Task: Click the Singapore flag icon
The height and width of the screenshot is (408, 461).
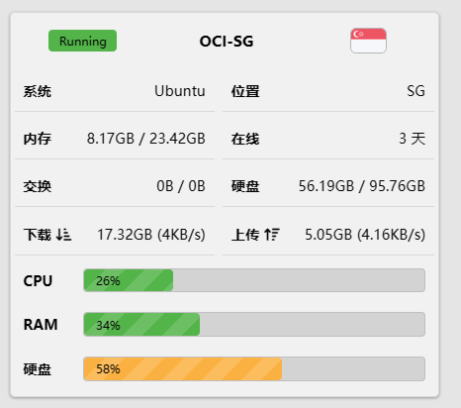Action: (x=368, y=41)
